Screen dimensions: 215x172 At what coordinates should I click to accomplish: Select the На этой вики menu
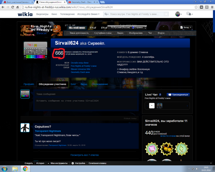tap(77, 28)
